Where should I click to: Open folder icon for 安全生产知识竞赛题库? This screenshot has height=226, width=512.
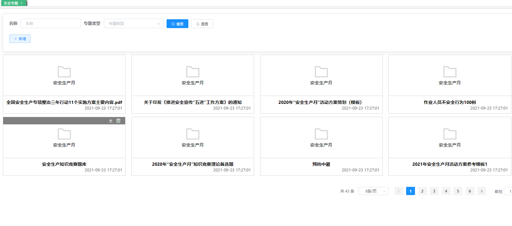point(64,134)
